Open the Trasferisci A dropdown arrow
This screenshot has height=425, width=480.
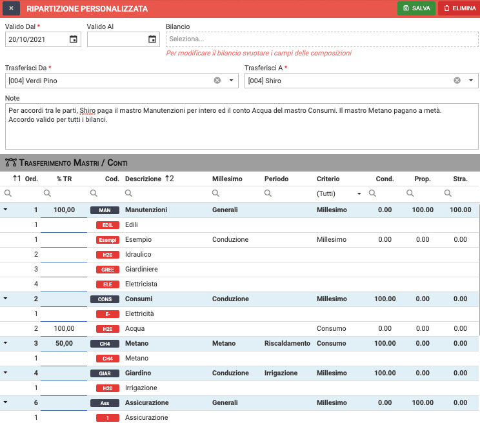tap(471, 81)
